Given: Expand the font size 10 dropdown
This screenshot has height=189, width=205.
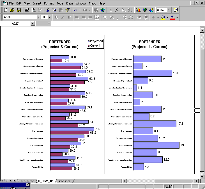Looking at the screenshot, I should [49, 17].
